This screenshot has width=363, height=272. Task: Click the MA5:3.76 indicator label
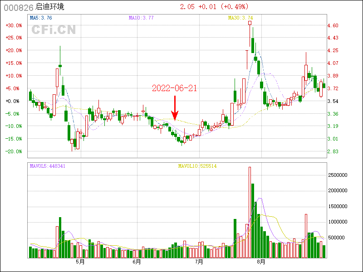click(x=41, y=18)
